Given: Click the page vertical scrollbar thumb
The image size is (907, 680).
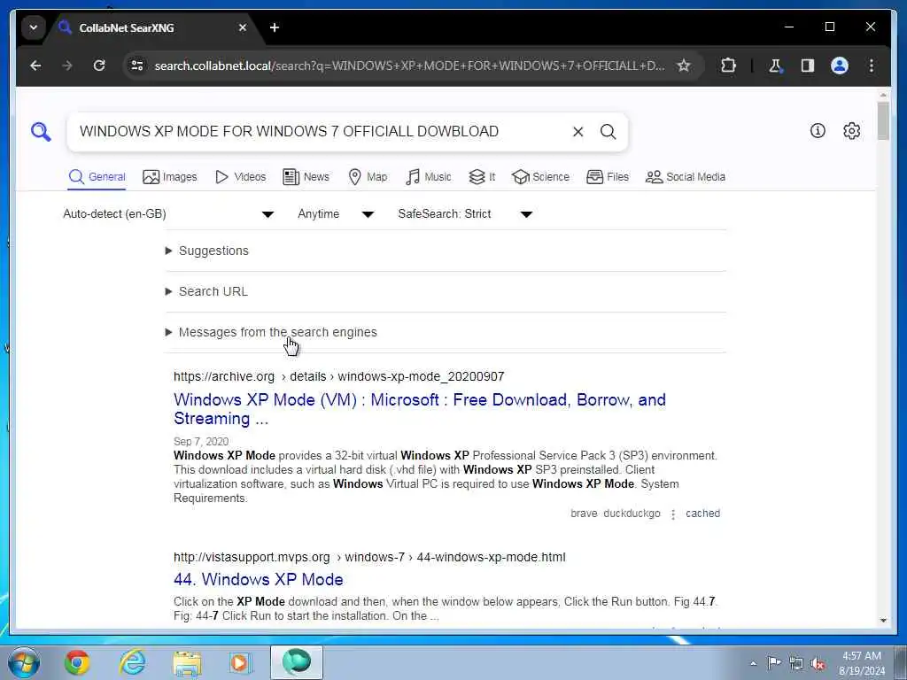Looking at the screenshot, I should pyautogui.click(x=883, y=120).
